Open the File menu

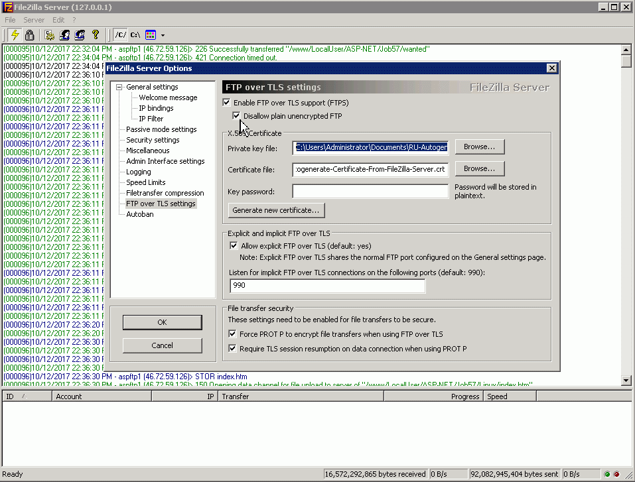tap(10, 20)
